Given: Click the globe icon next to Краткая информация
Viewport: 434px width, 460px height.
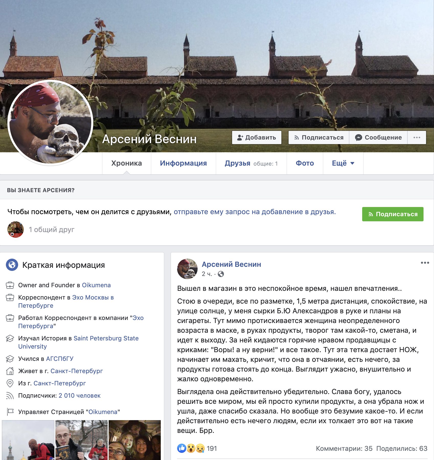Looking at the screenshot, I should point(12,265).
